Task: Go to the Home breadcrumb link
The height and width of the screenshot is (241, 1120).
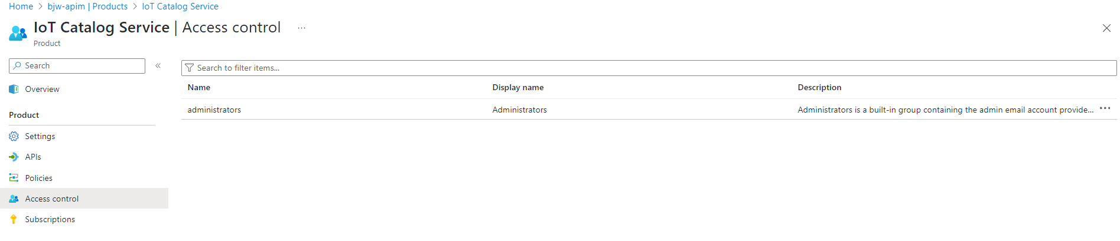Action: click(21, 6)
